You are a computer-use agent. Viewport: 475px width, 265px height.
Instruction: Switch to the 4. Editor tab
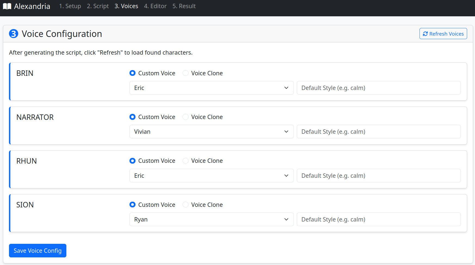coord(155,6)
